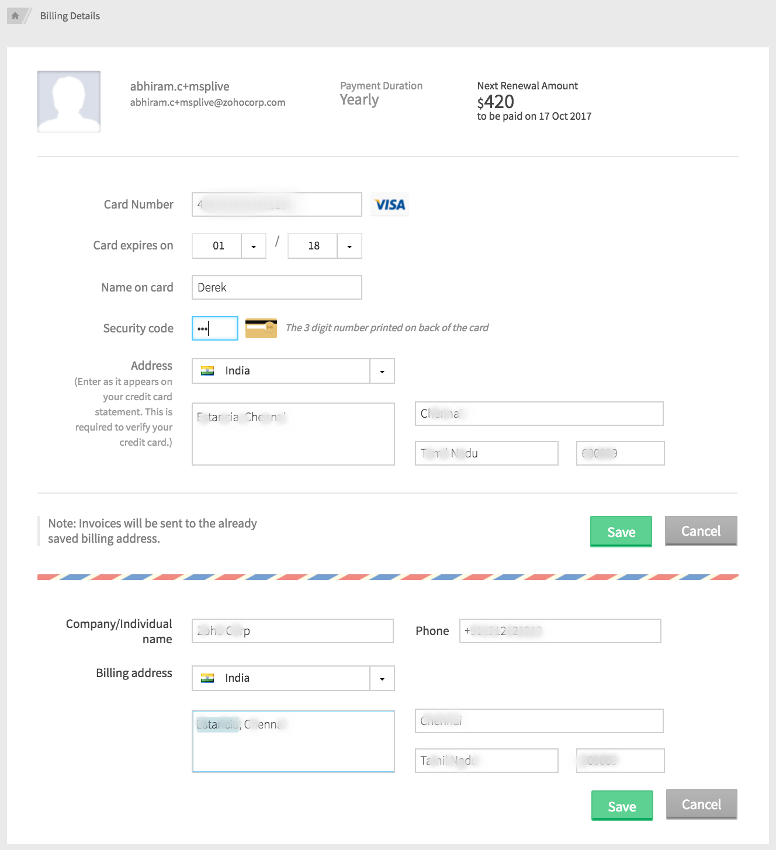Cancel the billing address changes
Viewport: 776px width, 850px height.
[x=701, y=804]
